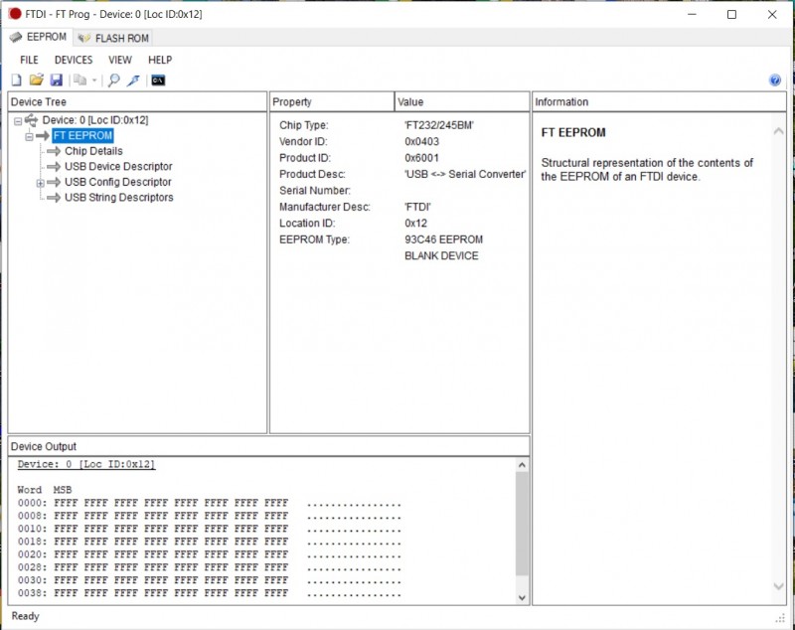
Task: Save template using the floppy disk icon
Action: pos(57,80)
